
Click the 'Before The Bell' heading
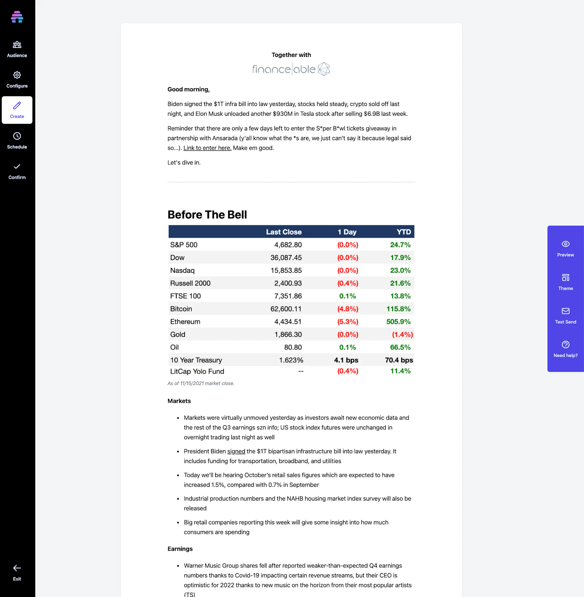pos(207,215)
